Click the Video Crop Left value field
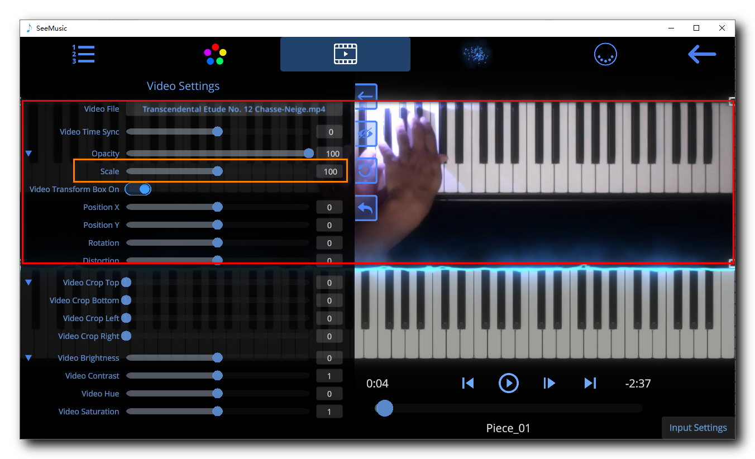Screen dimensions: 755x459 tap(329, 318)
